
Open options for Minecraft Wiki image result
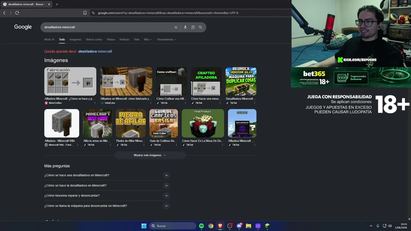pos(77,145)
